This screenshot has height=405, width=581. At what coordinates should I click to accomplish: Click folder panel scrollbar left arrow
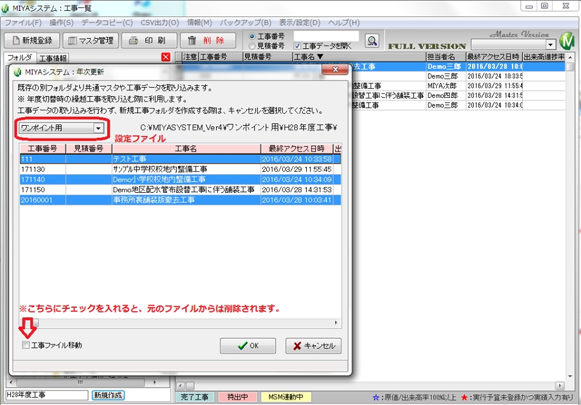(11, 383)
